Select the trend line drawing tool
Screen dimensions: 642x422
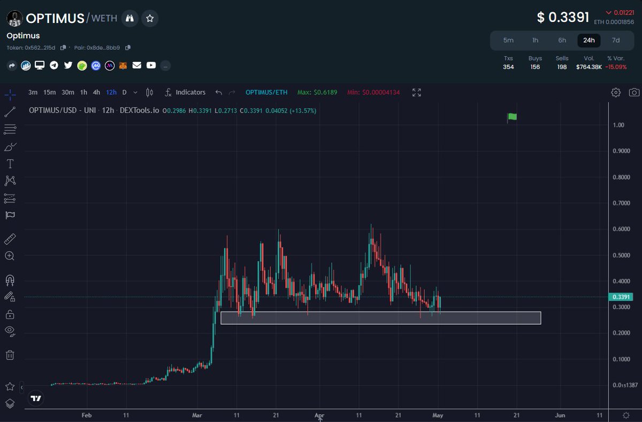coord(10,112)
